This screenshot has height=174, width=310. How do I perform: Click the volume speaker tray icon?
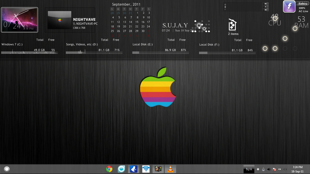tap(269, 169)
